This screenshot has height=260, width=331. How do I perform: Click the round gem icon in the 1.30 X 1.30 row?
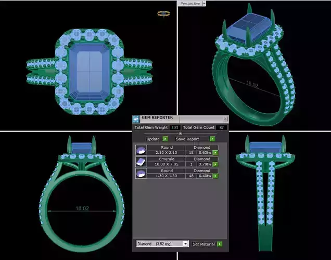coord(141,173)
